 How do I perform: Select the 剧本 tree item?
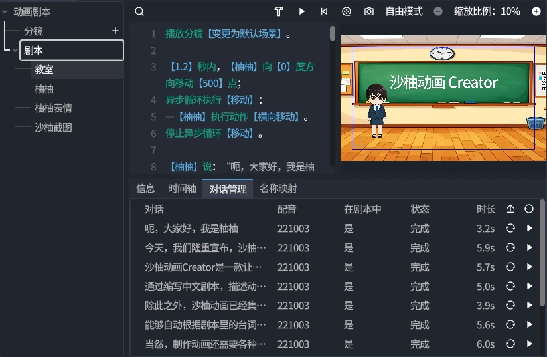click(x=72, y=51)
